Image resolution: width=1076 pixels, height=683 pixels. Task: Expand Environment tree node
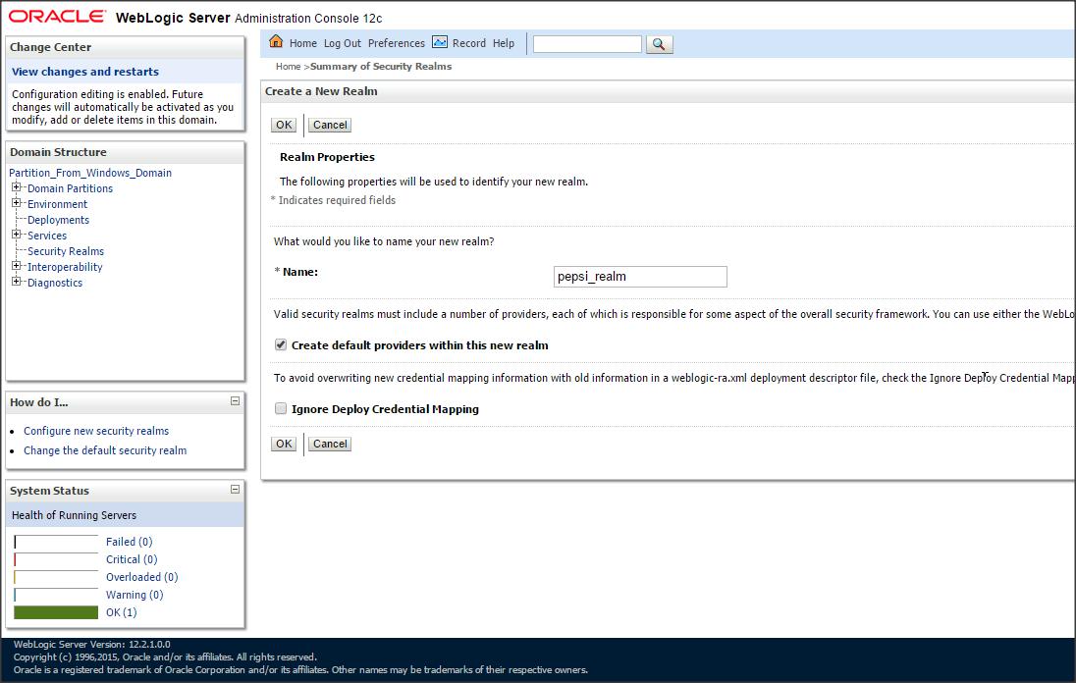tap(17, 203)
